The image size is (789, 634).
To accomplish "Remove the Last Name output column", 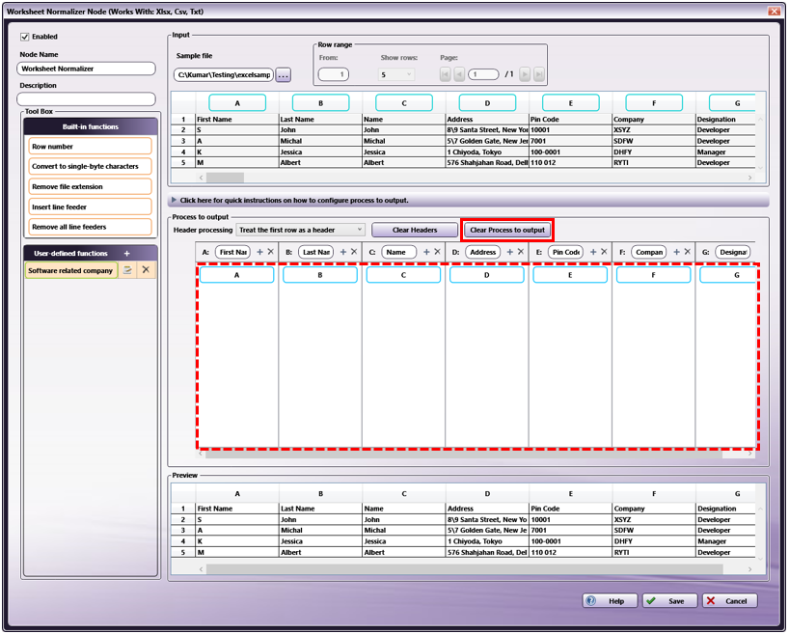I will coord(354,252).
